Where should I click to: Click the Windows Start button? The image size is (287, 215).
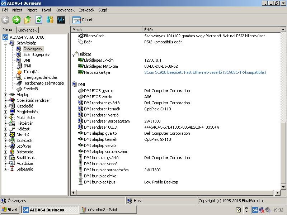10,210
